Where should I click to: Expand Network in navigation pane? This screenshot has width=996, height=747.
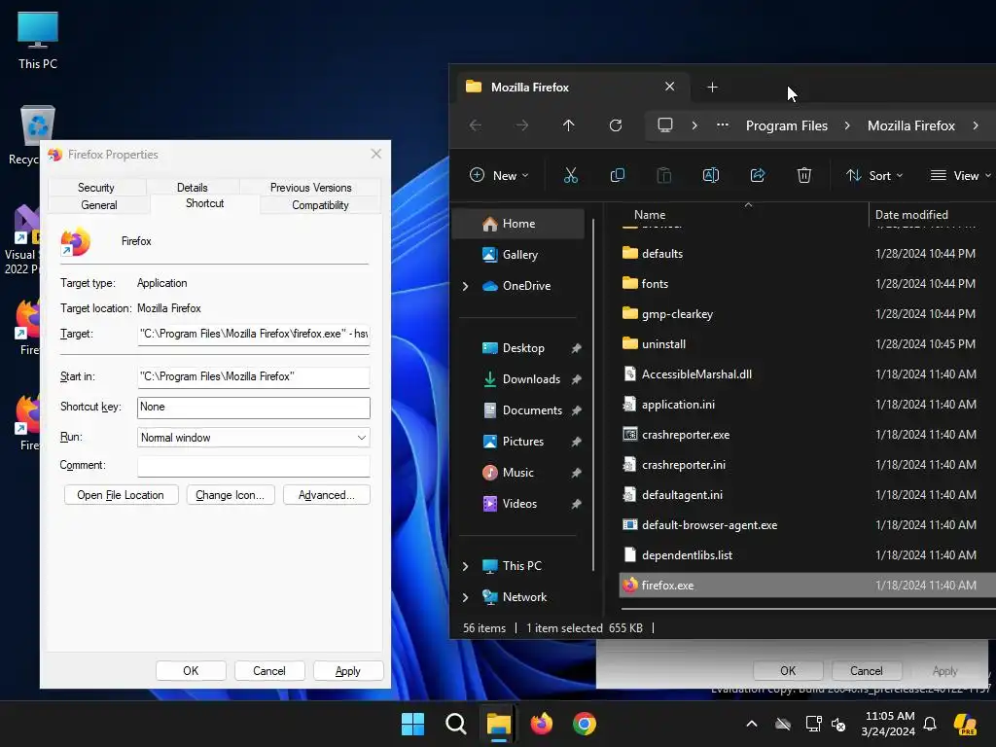click(x=466, y=597)
